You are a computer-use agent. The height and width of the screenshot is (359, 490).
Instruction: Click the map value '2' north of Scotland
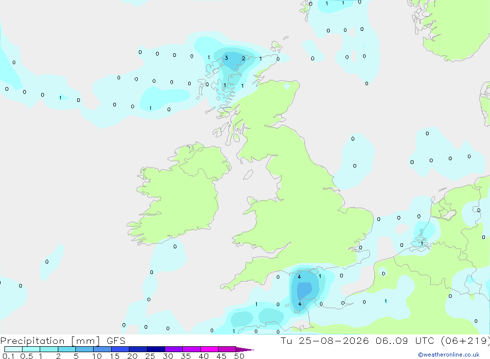(x=244, y=58)
